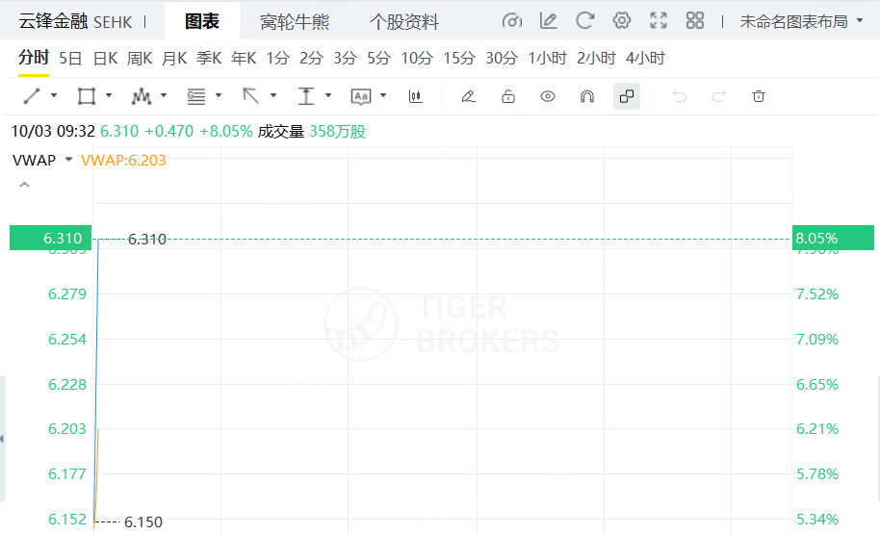Select 3分 timeframe
This screenshot has width=880, height=534.
click(345, 58)
